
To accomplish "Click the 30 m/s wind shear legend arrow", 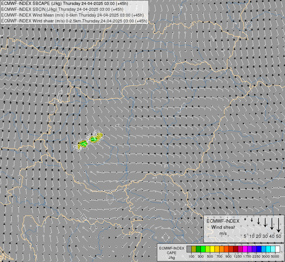I will pos(265,222).
